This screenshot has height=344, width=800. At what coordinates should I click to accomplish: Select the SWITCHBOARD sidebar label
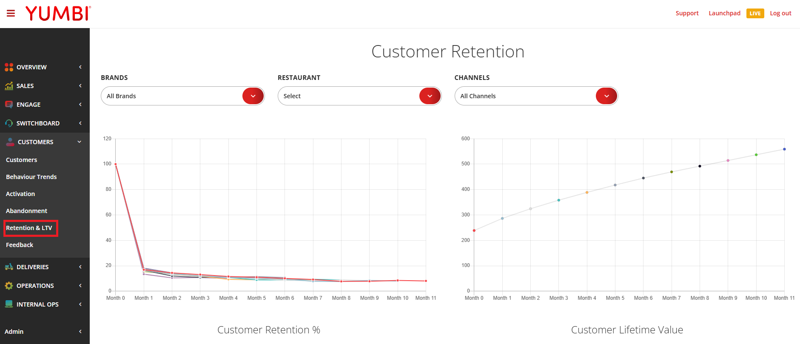38,123
